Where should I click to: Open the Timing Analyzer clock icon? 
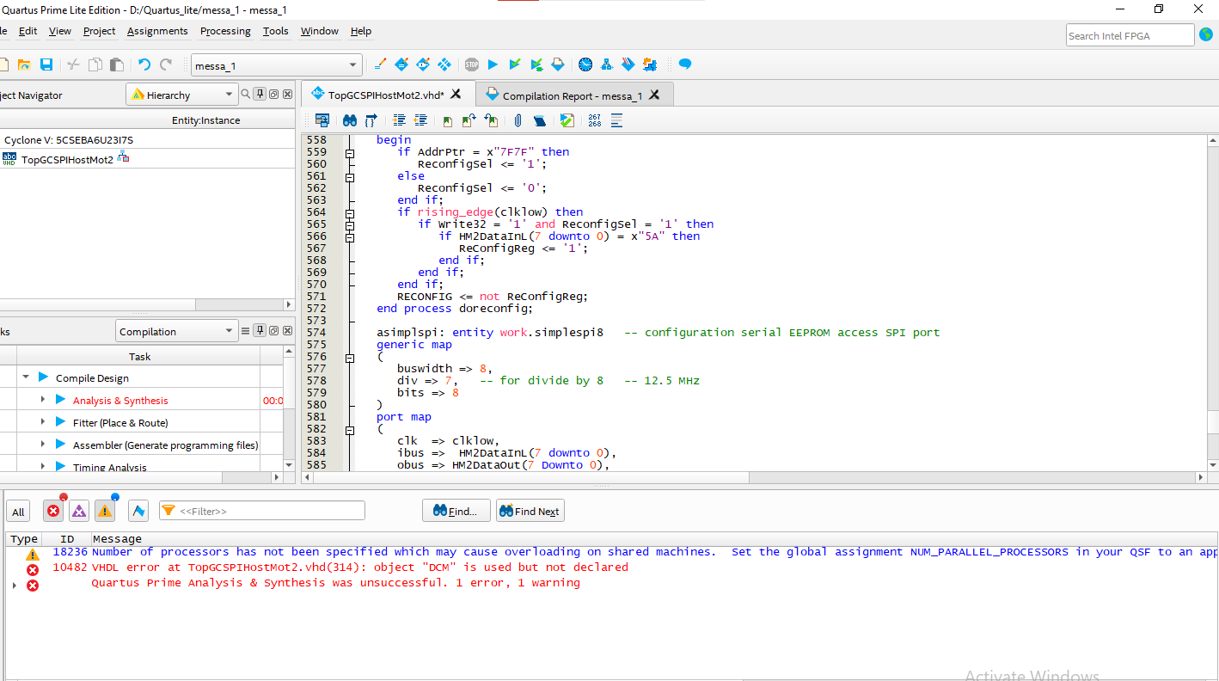point(585,64)
